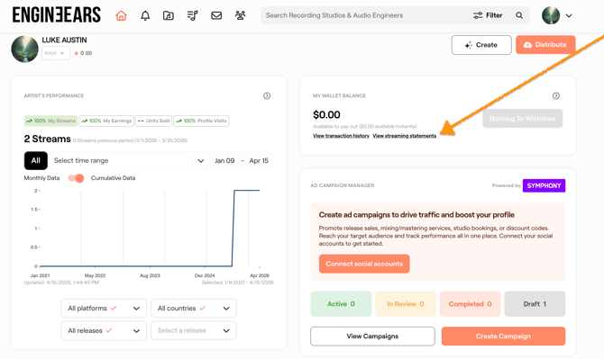604x359 pixels.
Task: Click the $0.00 wallet balance
Action: 326,114
